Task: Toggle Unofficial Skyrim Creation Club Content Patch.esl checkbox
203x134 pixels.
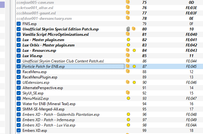Action: coord(19,61)
